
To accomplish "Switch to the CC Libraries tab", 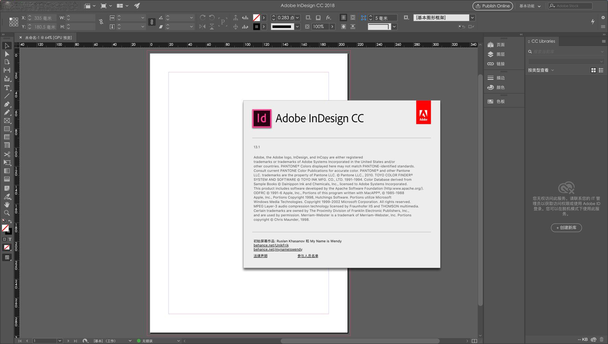I will [543, 41].
